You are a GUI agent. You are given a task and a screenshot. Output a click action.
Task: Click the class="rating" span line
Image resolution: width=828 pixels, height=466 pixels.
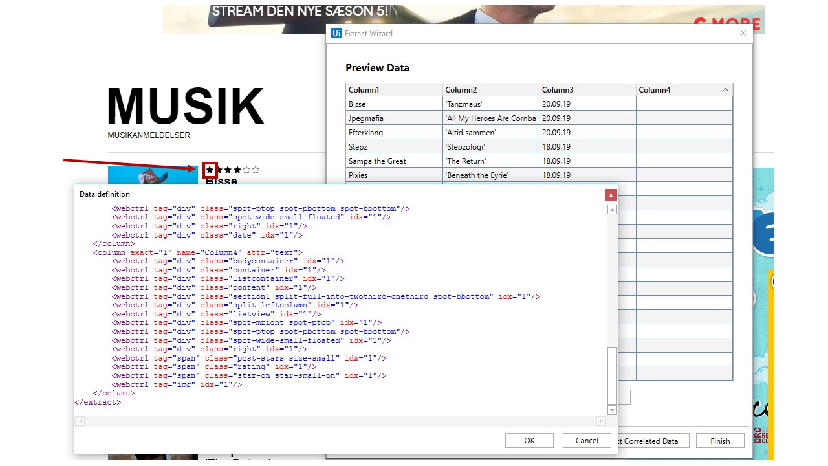coord(214,367)
